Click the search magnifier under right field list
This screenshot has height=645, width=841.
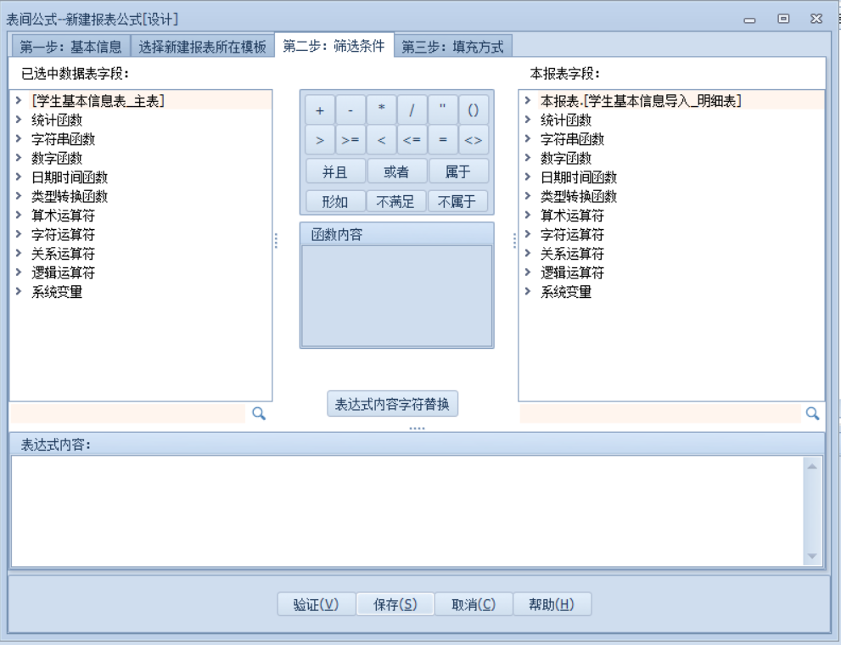(x=812, y=413)
